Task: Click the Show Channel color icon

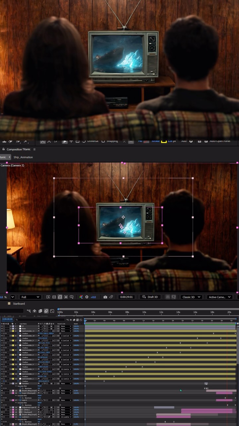Action: click(81, 297)
